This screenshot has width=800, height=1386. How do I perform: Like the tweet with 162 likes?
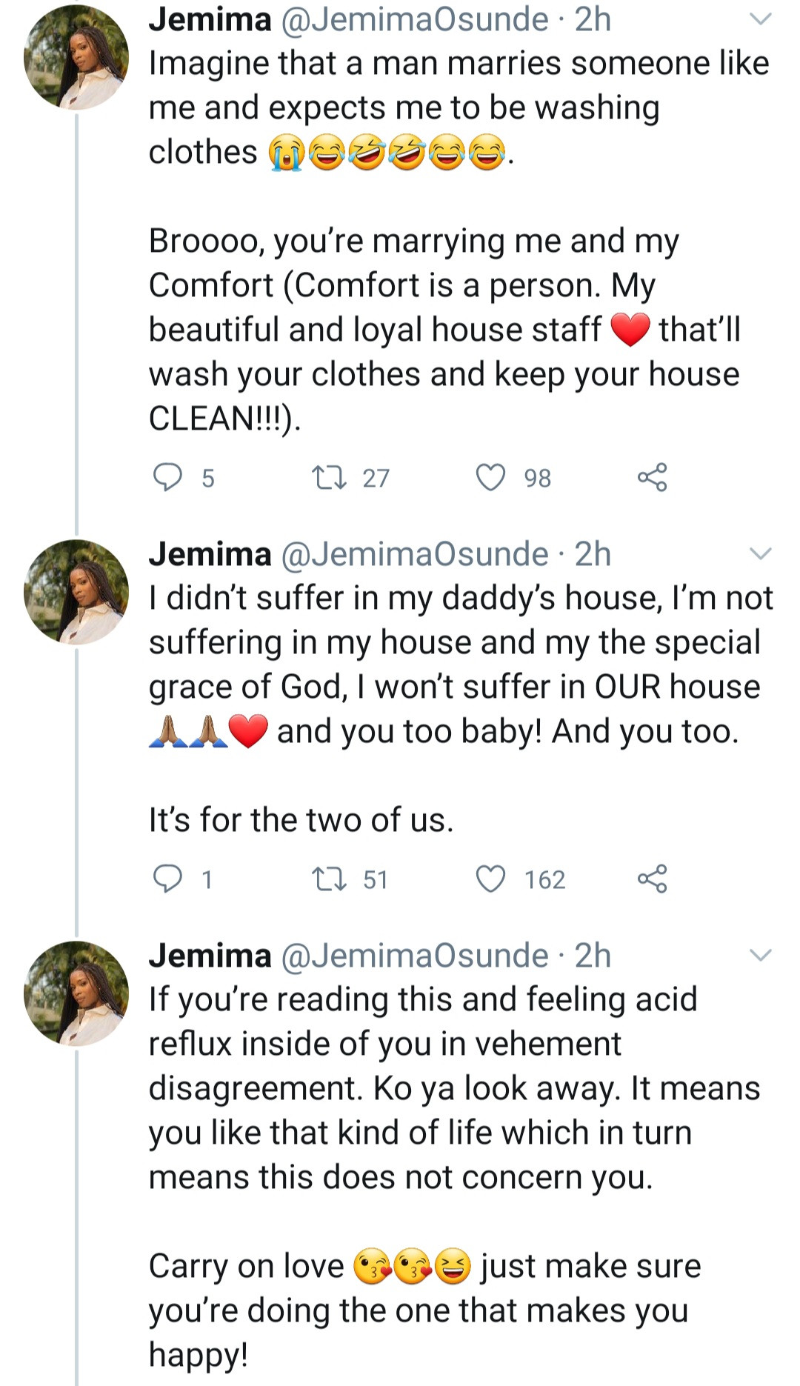point(490,879)
